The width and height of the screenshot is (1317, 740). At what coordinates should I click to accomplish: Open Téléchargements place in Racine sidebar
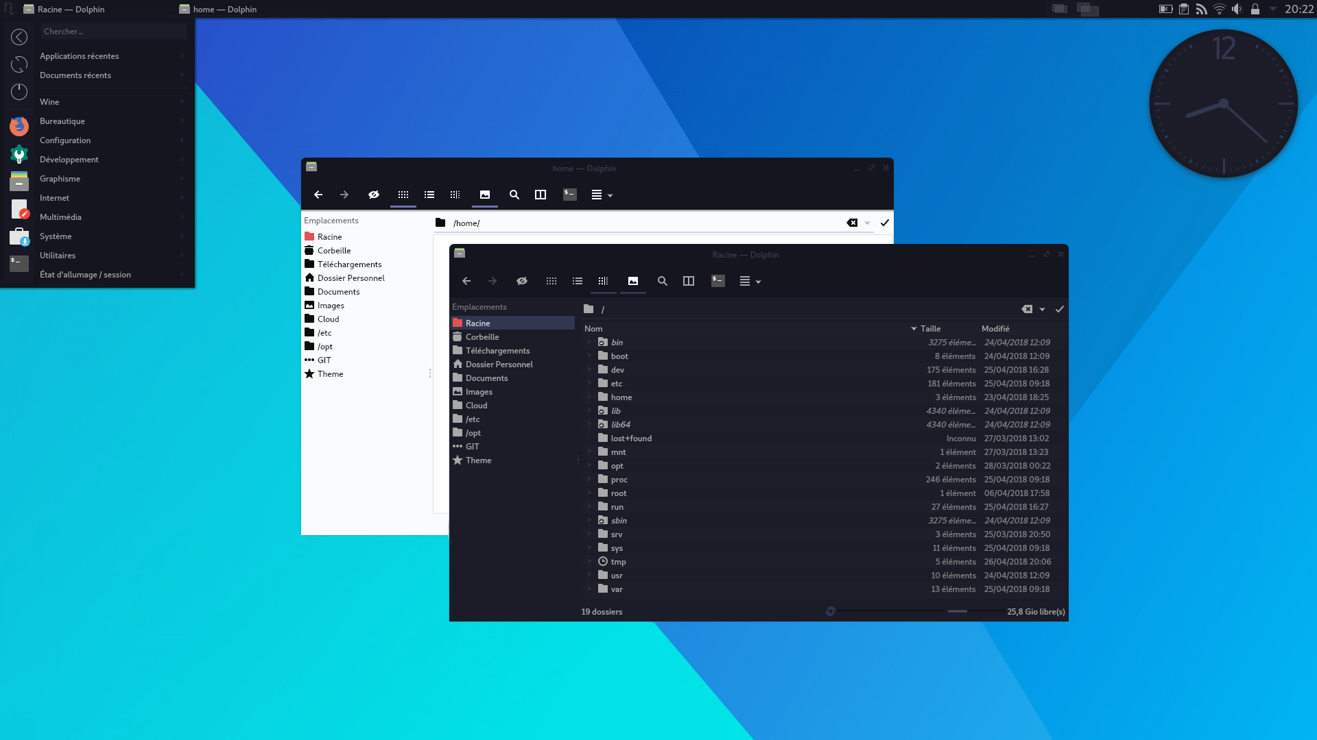pos(497,351)
